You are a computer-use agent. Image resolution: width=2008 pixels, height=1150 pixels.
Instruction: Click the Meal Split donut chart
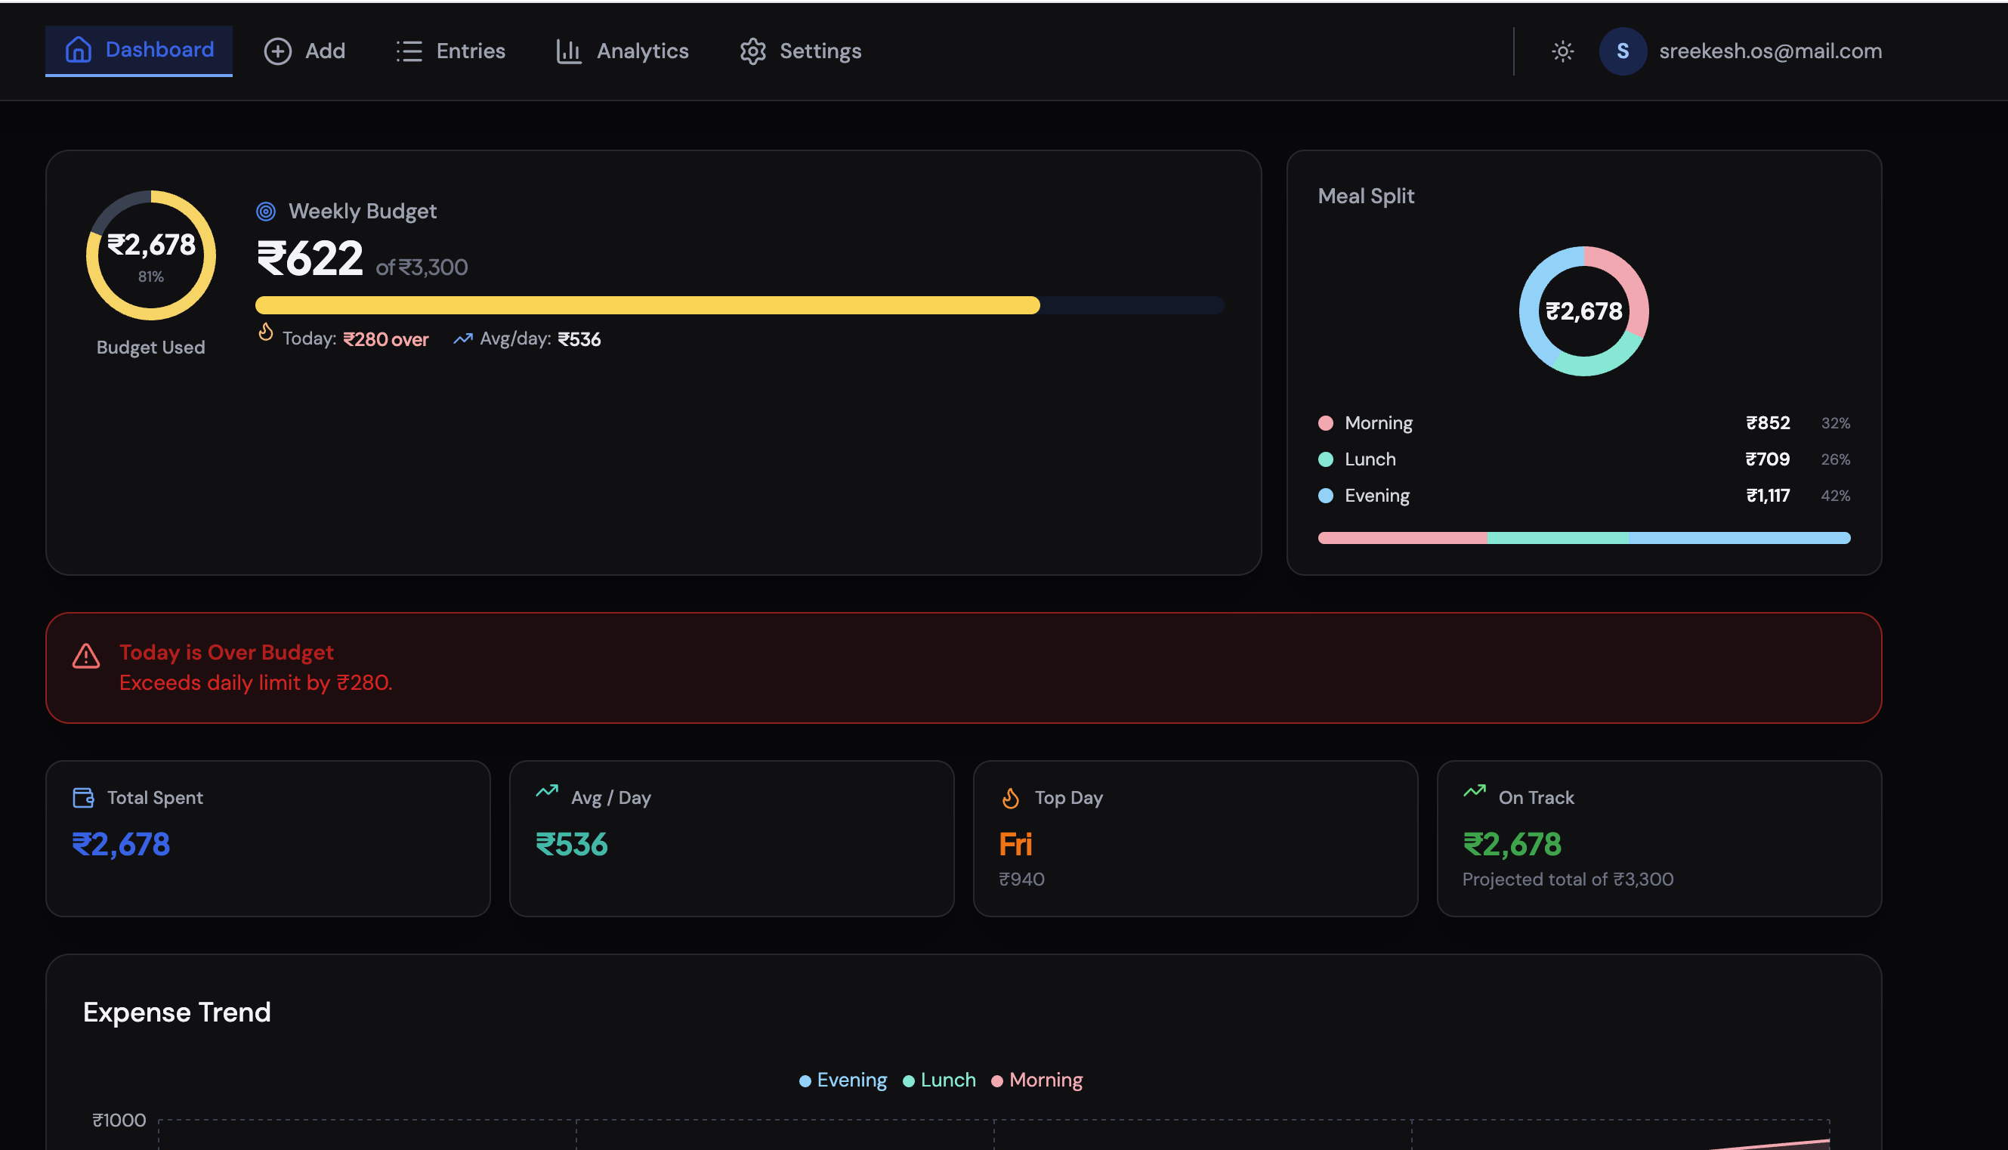[x=1584, y=311]
